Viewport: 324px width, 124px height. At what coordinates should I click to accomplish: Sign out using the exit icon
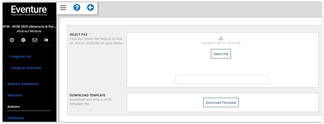pyautogui.click(x=46, y=40)
